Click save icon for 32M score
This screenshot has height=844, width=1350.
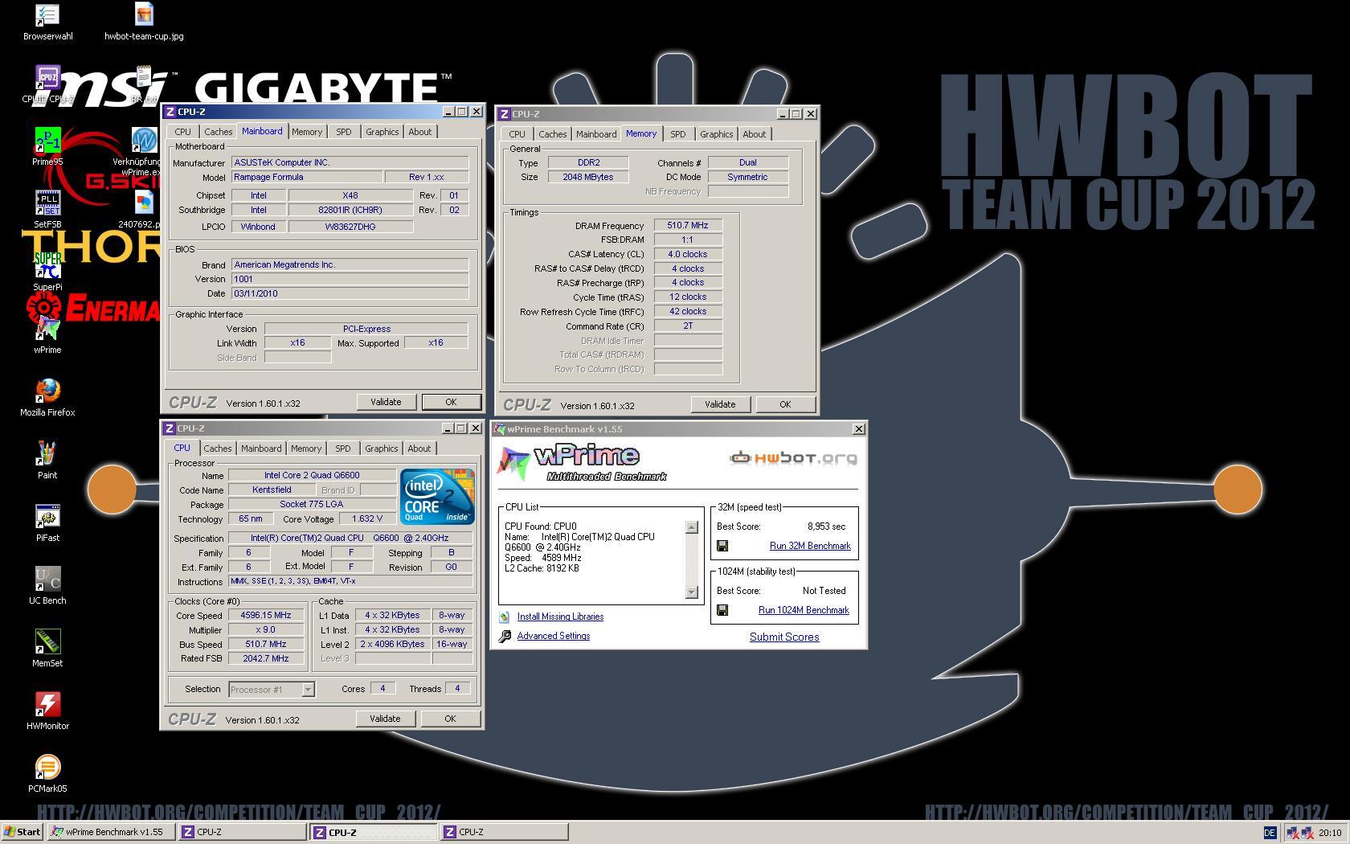click(722, 546)
